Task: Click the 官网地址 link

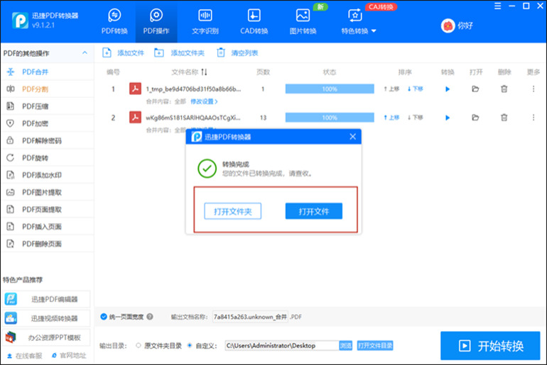Action: pos(68,356)
